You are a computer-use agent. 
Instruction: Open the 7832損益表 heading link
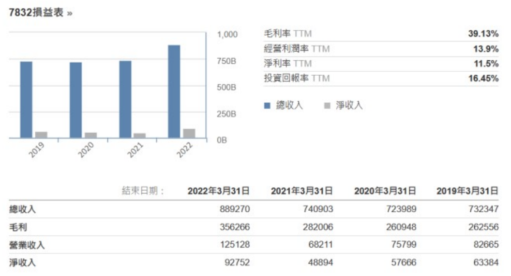36,13
